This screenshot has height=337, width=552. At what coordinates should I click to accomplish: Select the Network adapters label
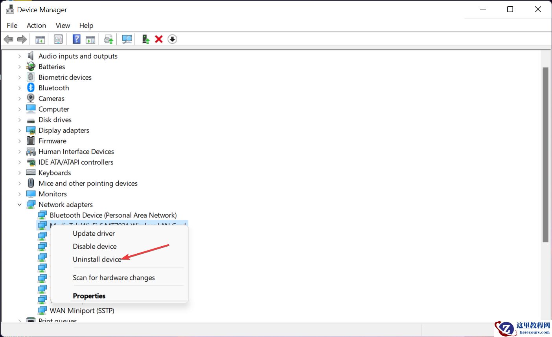[x=66, y=205]
